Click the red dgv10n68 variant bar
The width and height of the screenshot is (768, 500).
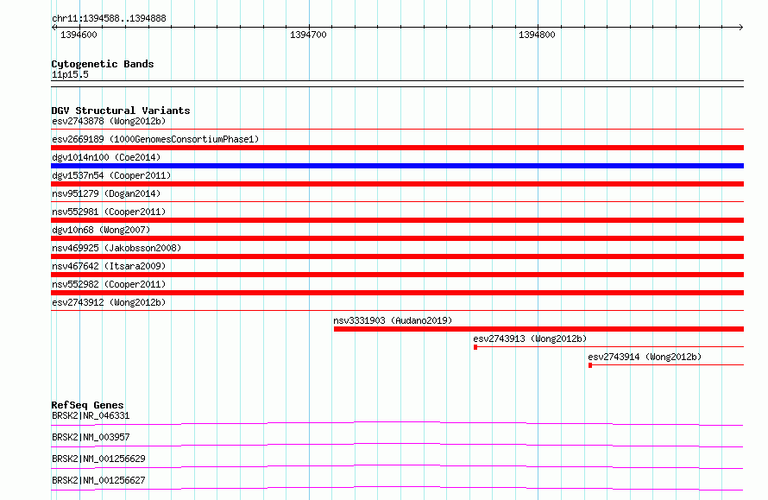[397, 238]
